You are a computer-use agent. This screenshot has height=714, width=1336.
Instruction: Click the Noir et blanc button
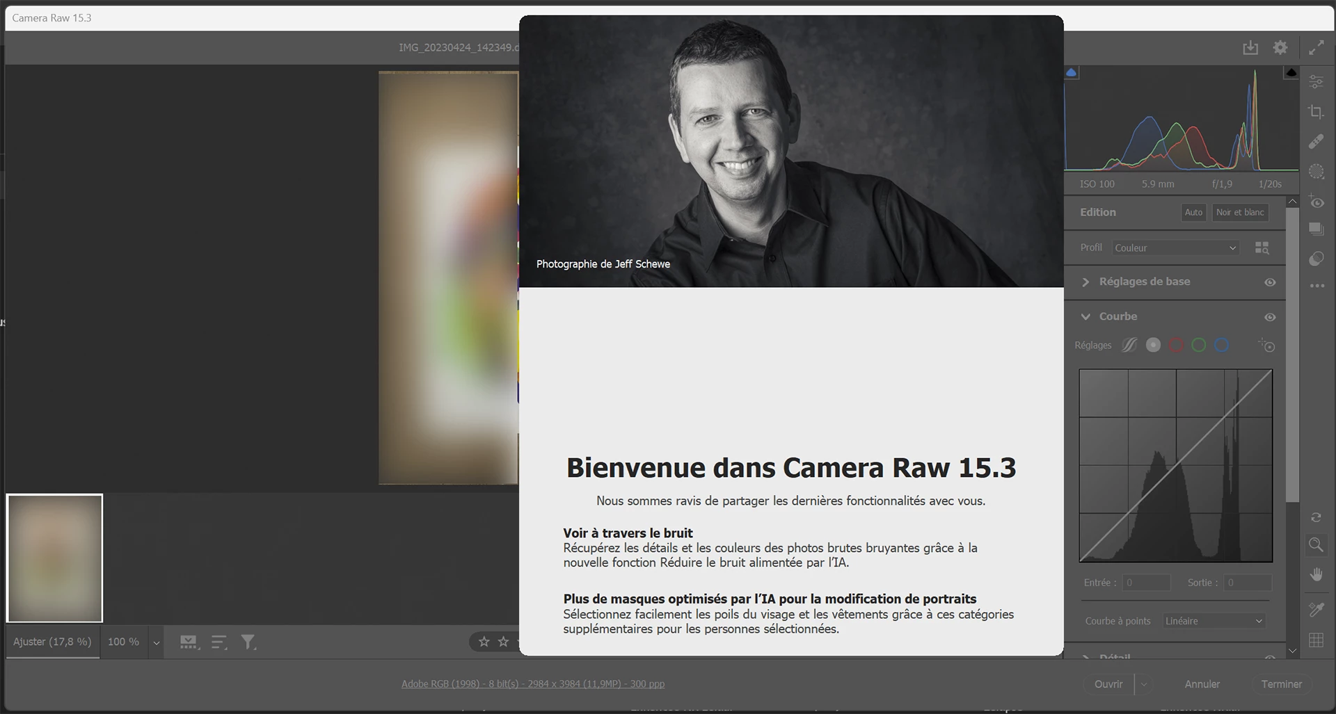click(x=1240, y=212)
